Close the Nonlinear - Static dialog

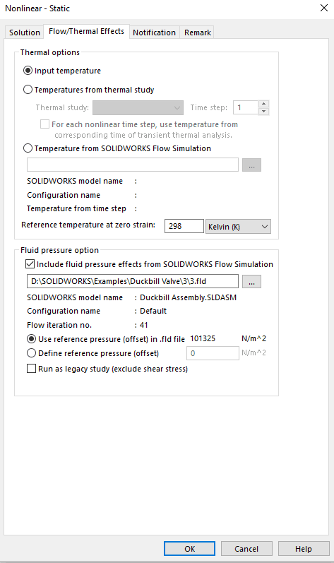[x=324, y=8]
